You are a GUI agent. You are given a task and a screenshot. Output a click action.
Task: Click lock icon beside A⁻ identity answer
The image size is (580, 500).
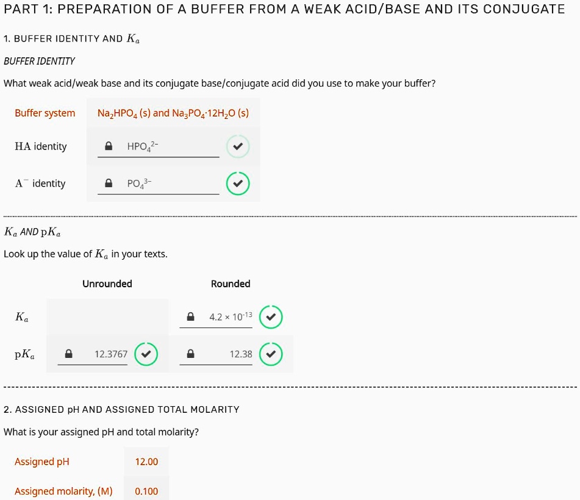point(109,183)
